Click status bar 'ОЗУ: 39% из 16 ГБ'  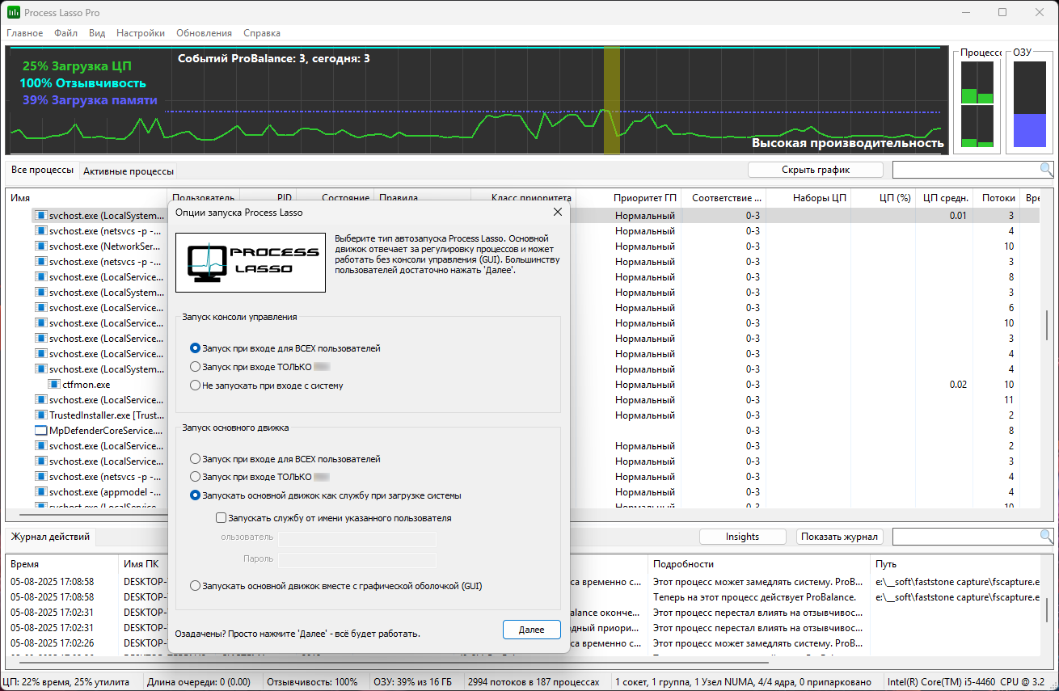pyautogui.click(x=413, y=682)
